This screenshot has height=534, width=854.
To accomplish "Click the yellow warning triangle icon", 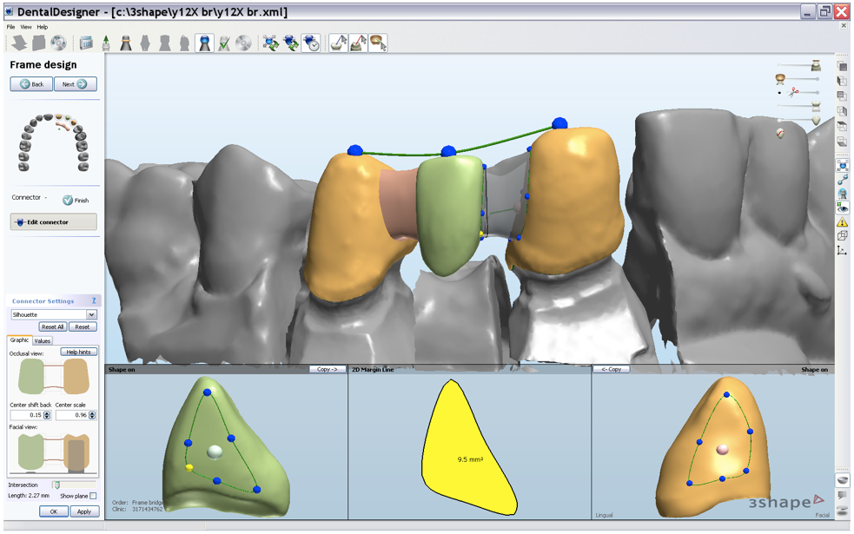I will point(842,222).
